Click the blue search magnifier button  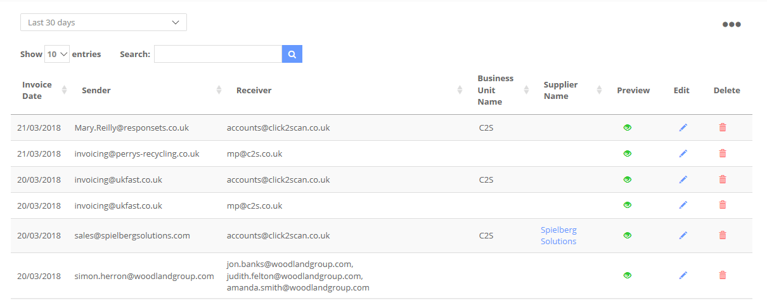coord(292,54)
